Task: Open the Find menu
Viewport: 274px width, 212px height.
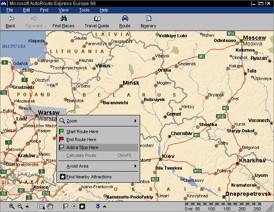Action: [44, 10]
